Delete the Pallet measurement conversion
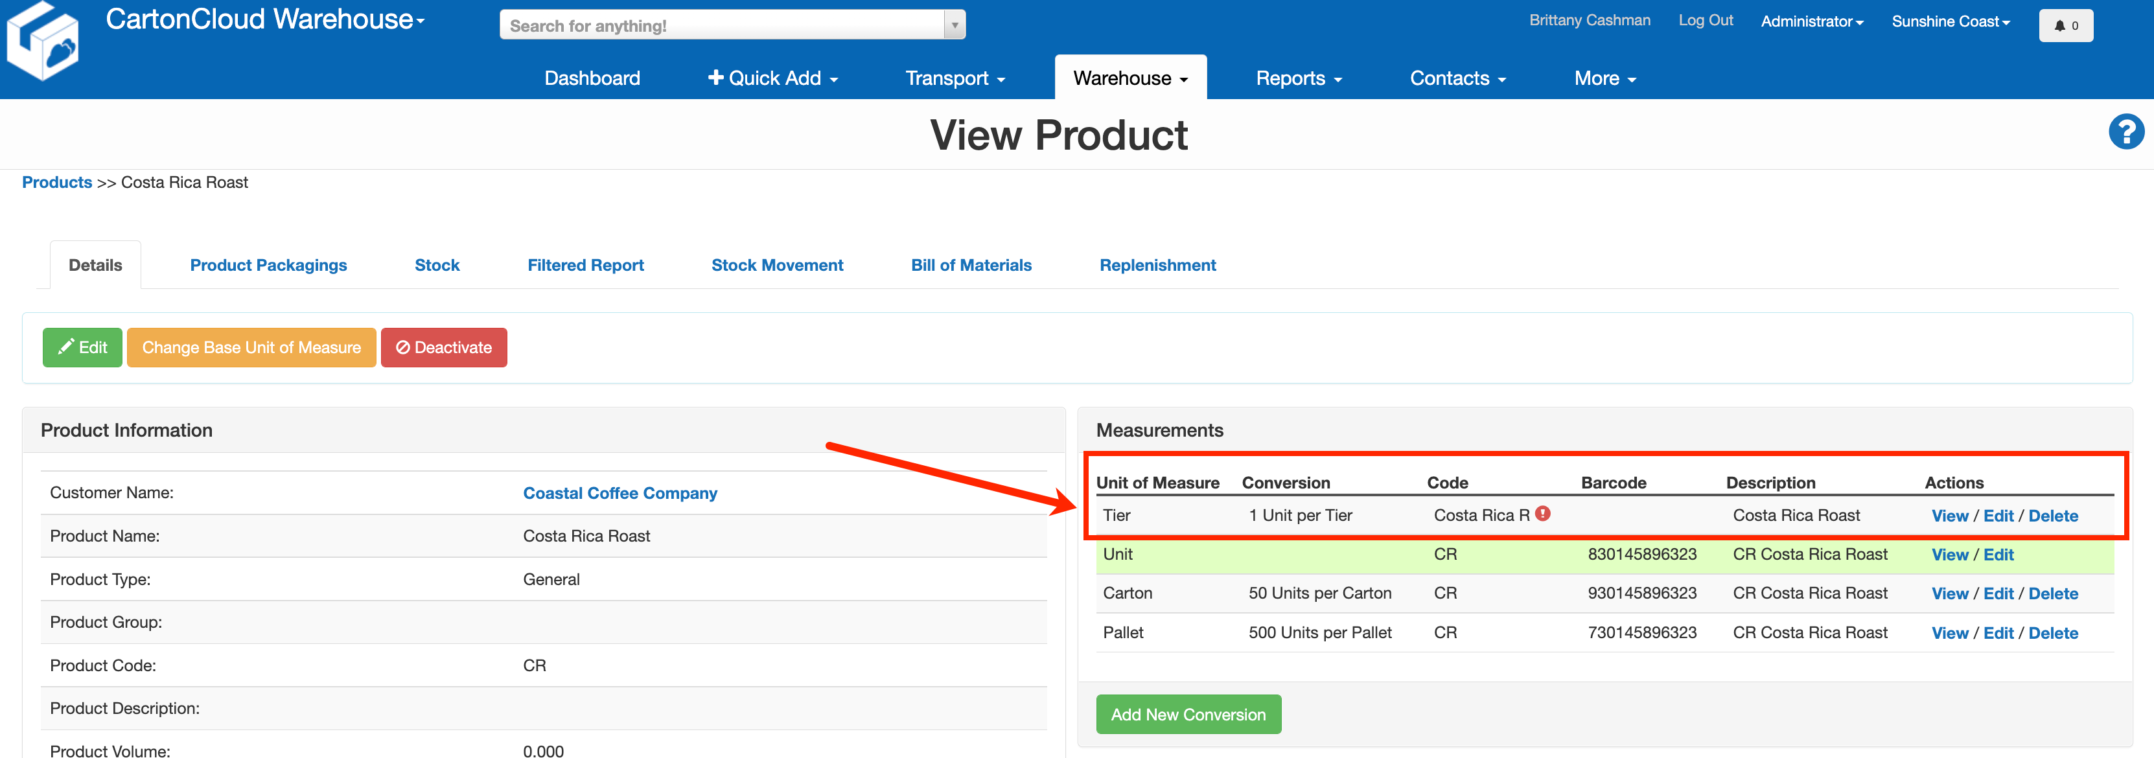 [x=2054, y=633]
